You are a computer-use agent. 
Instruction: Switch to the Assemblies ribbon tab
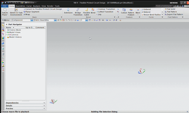20,6
